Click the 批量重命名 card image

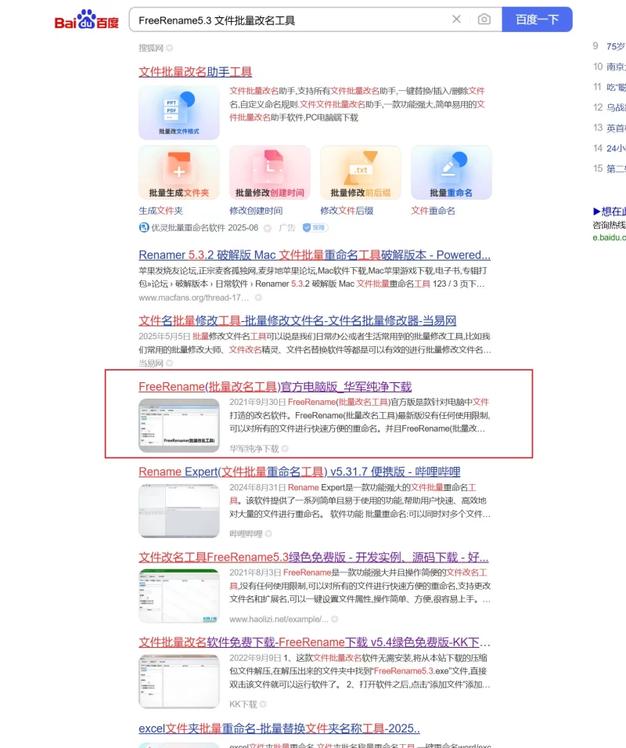(x=452, y=172)
